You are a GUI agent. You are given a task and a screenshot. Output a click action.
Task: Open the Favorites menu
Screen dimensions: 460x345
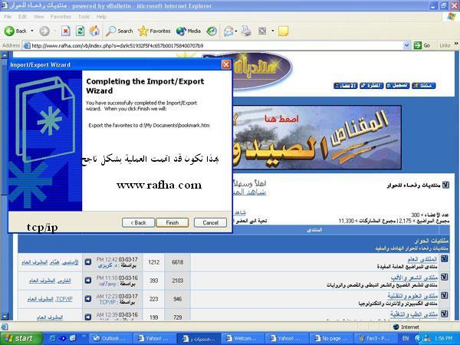[x=61, y=17]
